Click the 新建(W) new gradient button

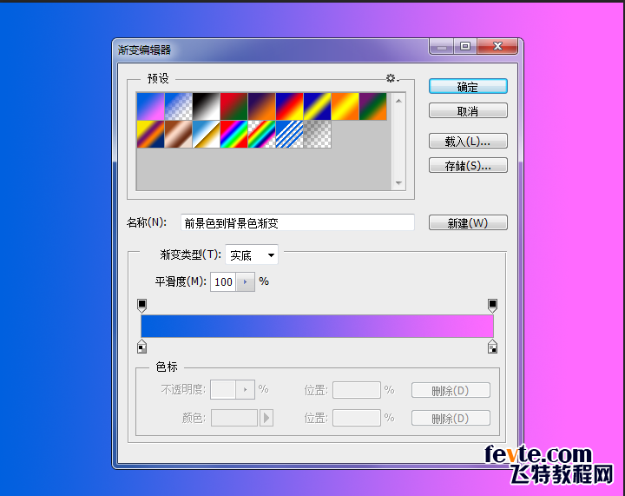click(x=468, y=222)
